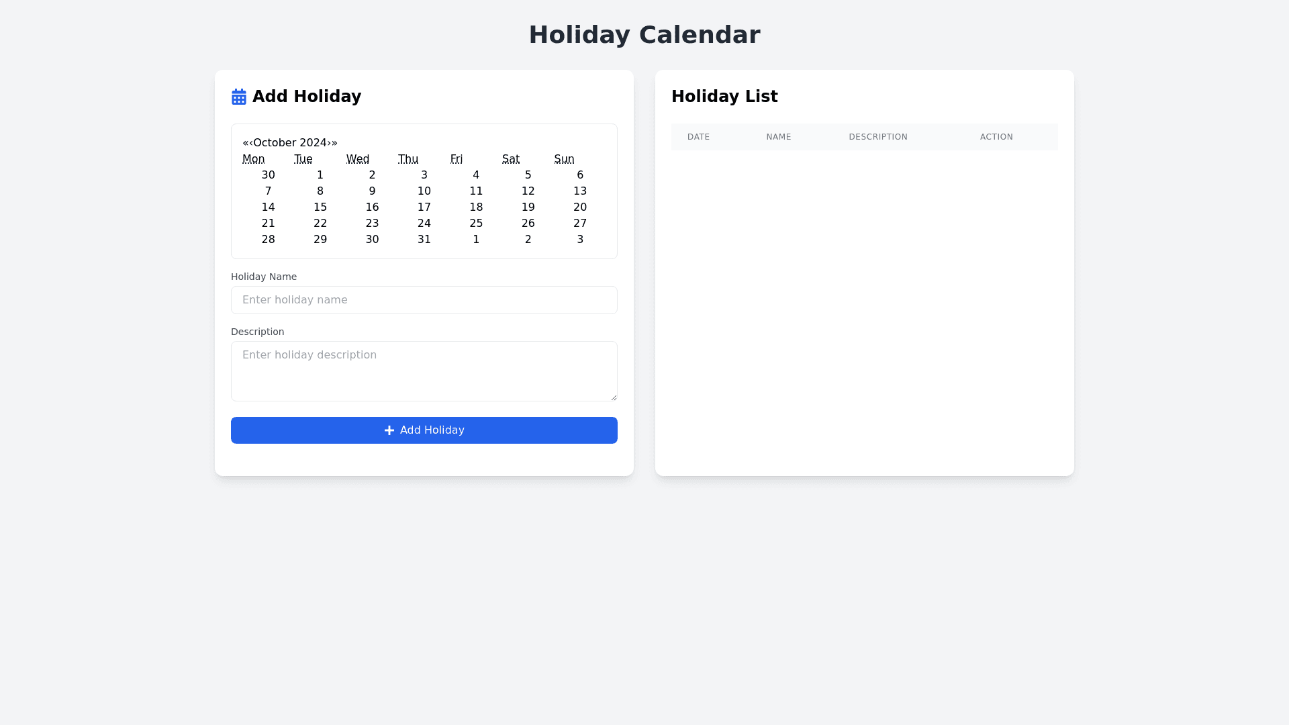Focus the Holiday Name input field

click(424, 300)
